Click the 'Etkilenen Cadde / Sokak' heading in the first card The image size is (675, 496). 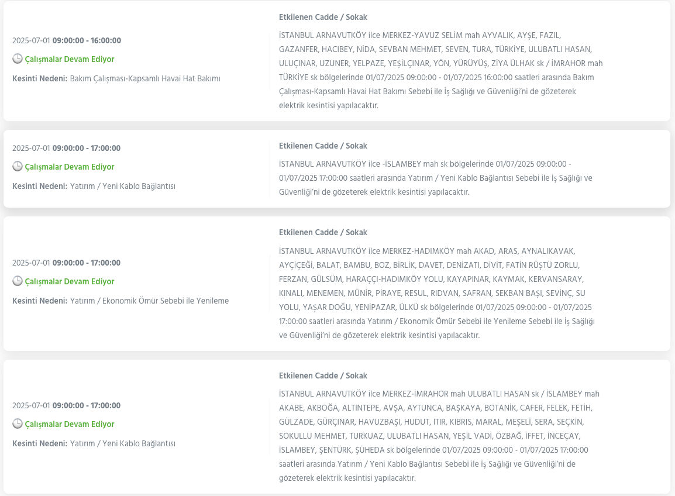click(323, 17)
